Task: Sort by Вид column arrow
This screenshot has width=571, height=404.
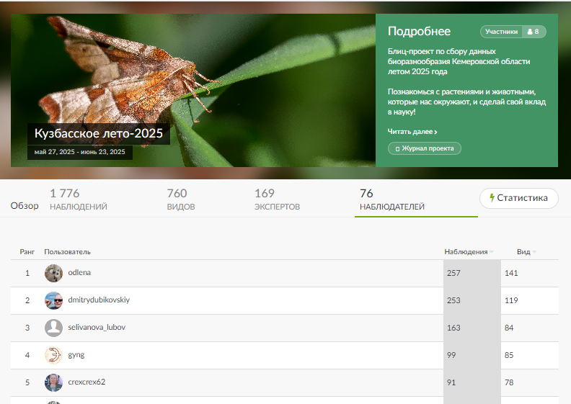Action: pos(534,252)
